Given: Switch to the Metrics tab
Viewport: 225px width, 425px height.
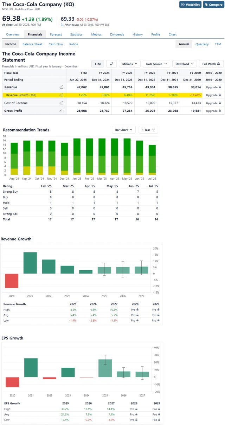Looking at the screenshot, I should point(96,34).
